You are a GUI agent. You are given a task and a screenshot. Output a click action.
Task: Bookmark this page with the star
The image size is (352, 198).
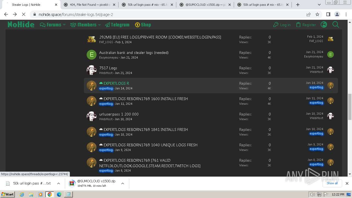click(317, 14)
